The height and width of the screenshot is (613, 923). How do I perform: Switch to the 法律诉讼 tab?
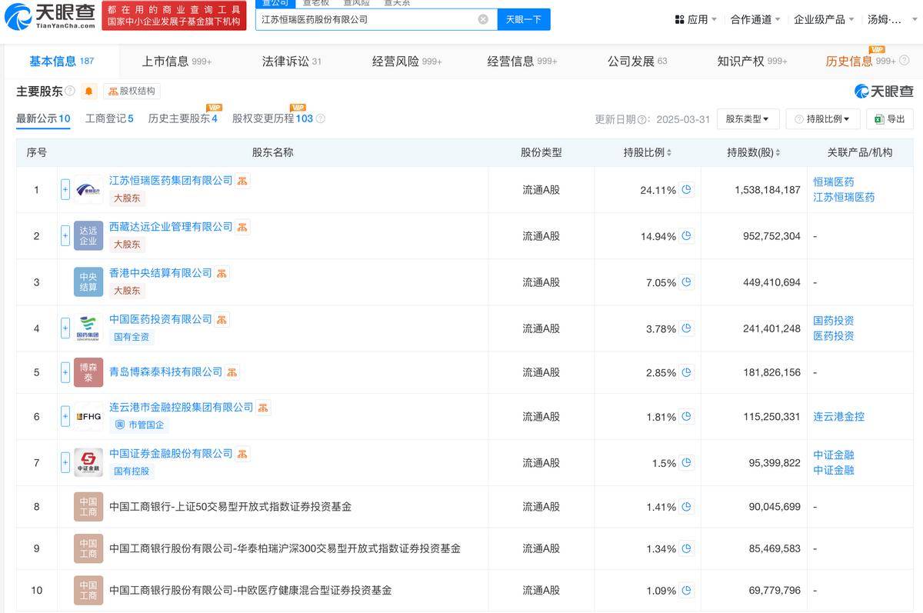point(292,61)
